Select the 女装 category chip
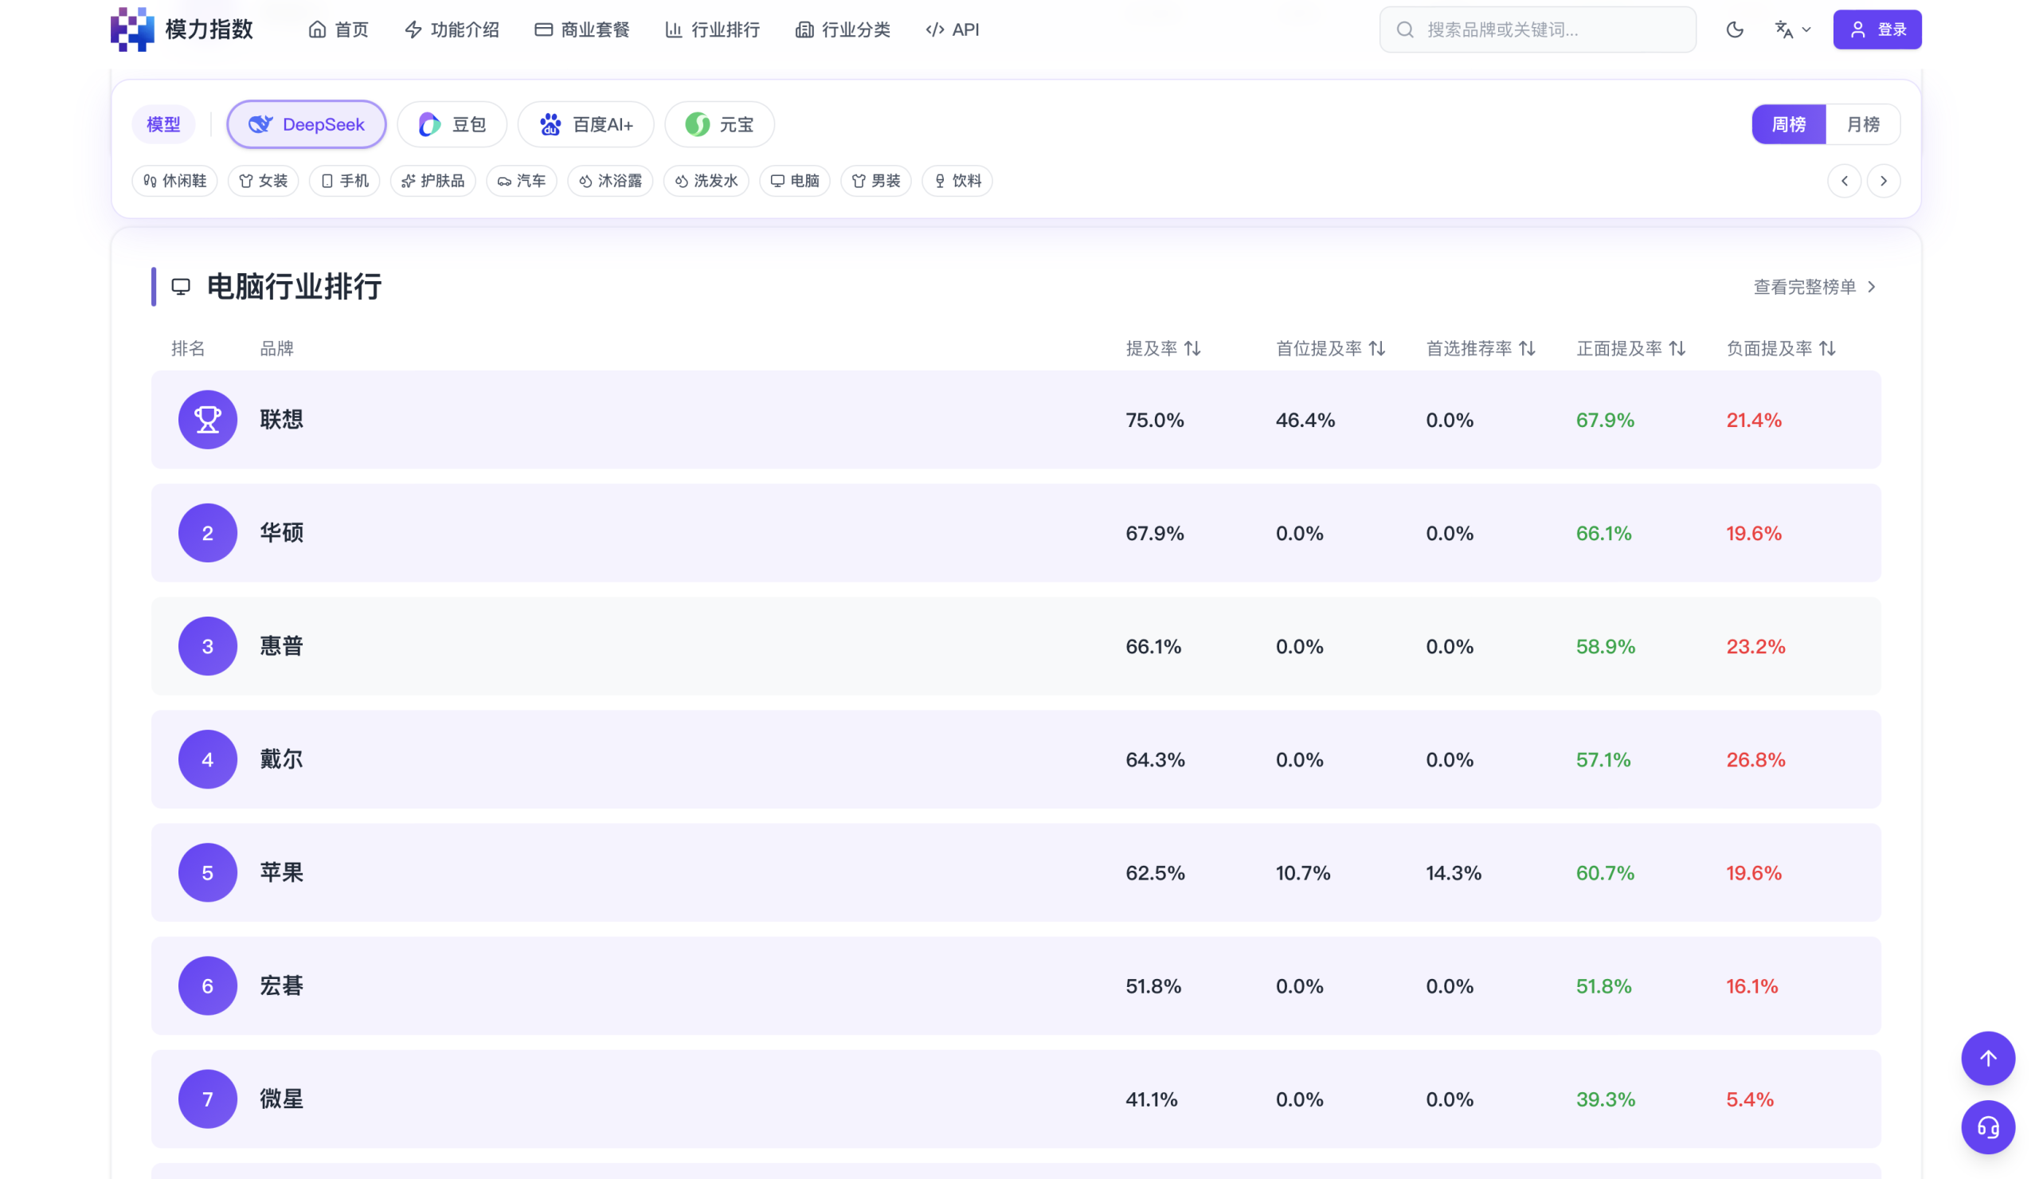The width and height of the screenshot is (2039, 1179). pyautogui.click(x=264, y=181)
